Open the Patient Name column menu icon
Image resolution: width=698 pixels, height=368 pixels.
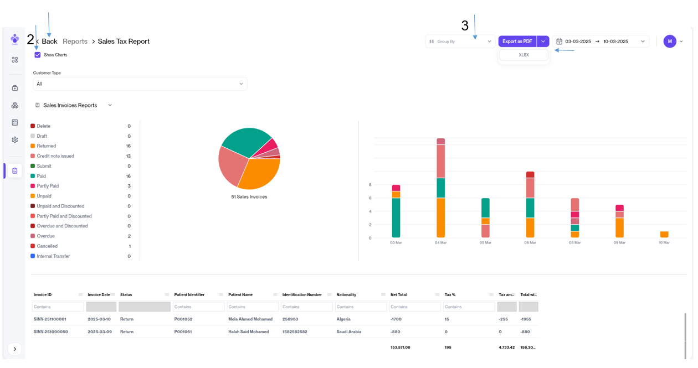pyautogui.click(x=275, y=295)
